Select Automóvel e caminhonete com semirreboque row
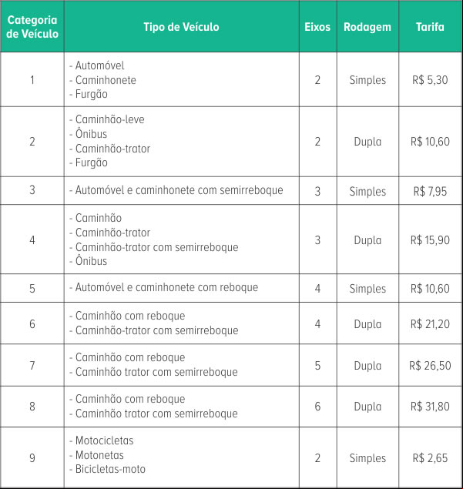 click(231, 190)
